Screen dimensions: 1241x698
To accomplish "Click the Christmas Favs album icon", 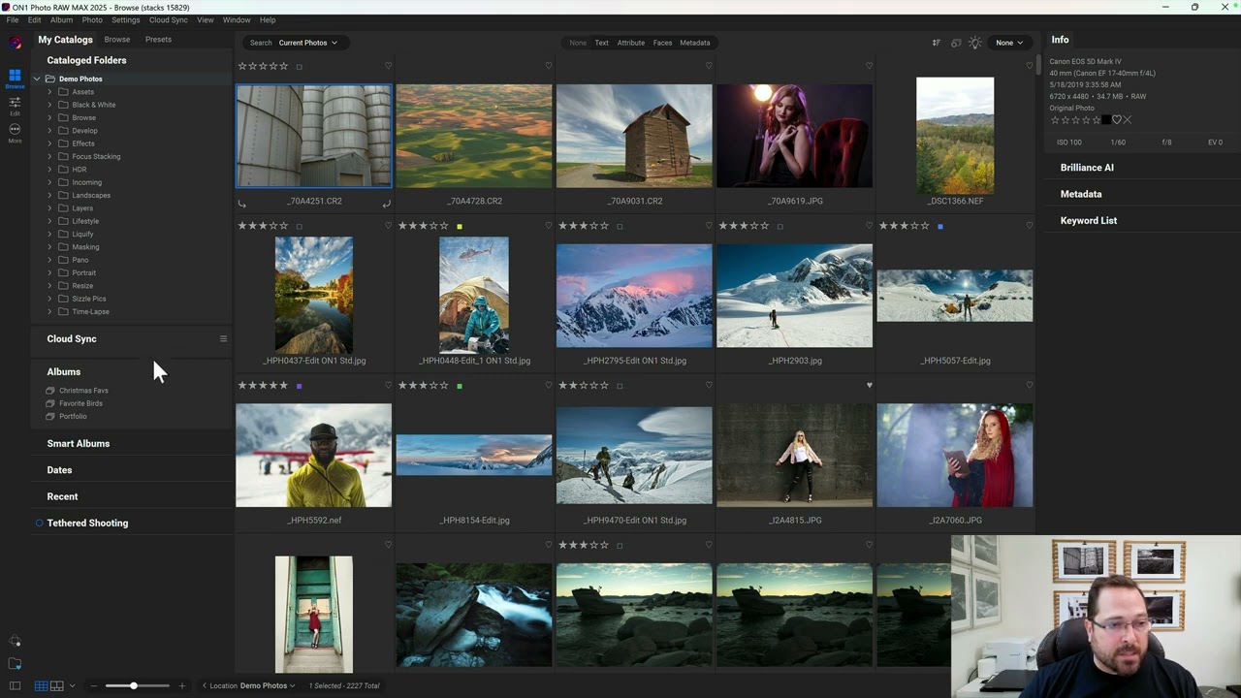I will (x=50, y=391).
